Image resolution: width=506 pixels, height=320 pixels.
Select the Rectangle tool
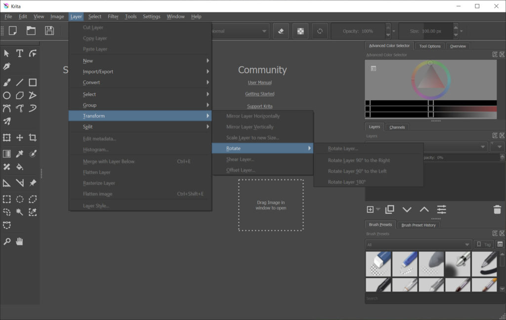pos(33,82)
